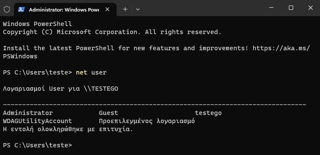Click the Προεπιλεγμένος λογαριασμό account entry
The width and height of the screenshot is (320, 155).
147,121
